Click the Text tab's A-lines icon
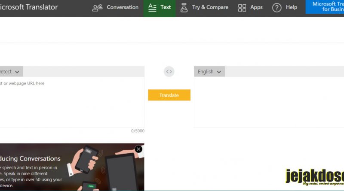Viewport: 344px width, 191px height. pyautogui.click(x=152, y=7)
